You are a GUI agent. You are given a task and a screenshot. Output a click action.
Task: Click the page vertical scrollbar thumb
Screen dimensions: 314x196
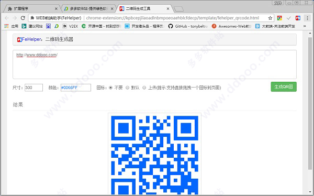click(x=310, y=103)
